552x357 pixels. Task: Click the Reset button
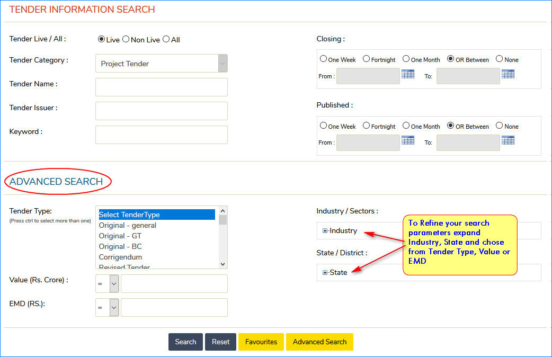point(220,342)
